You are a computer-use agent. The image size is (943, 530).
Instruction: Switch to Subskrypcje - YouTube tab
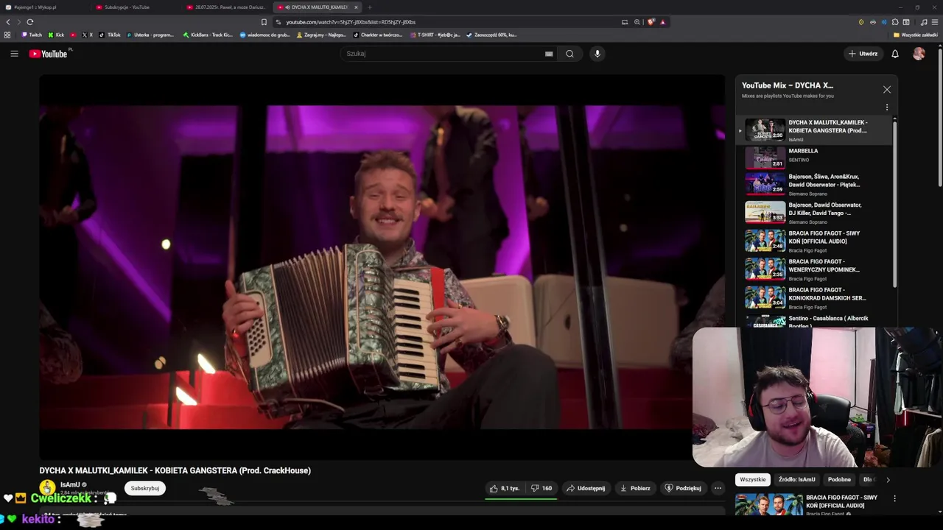(x=136, y=7)
